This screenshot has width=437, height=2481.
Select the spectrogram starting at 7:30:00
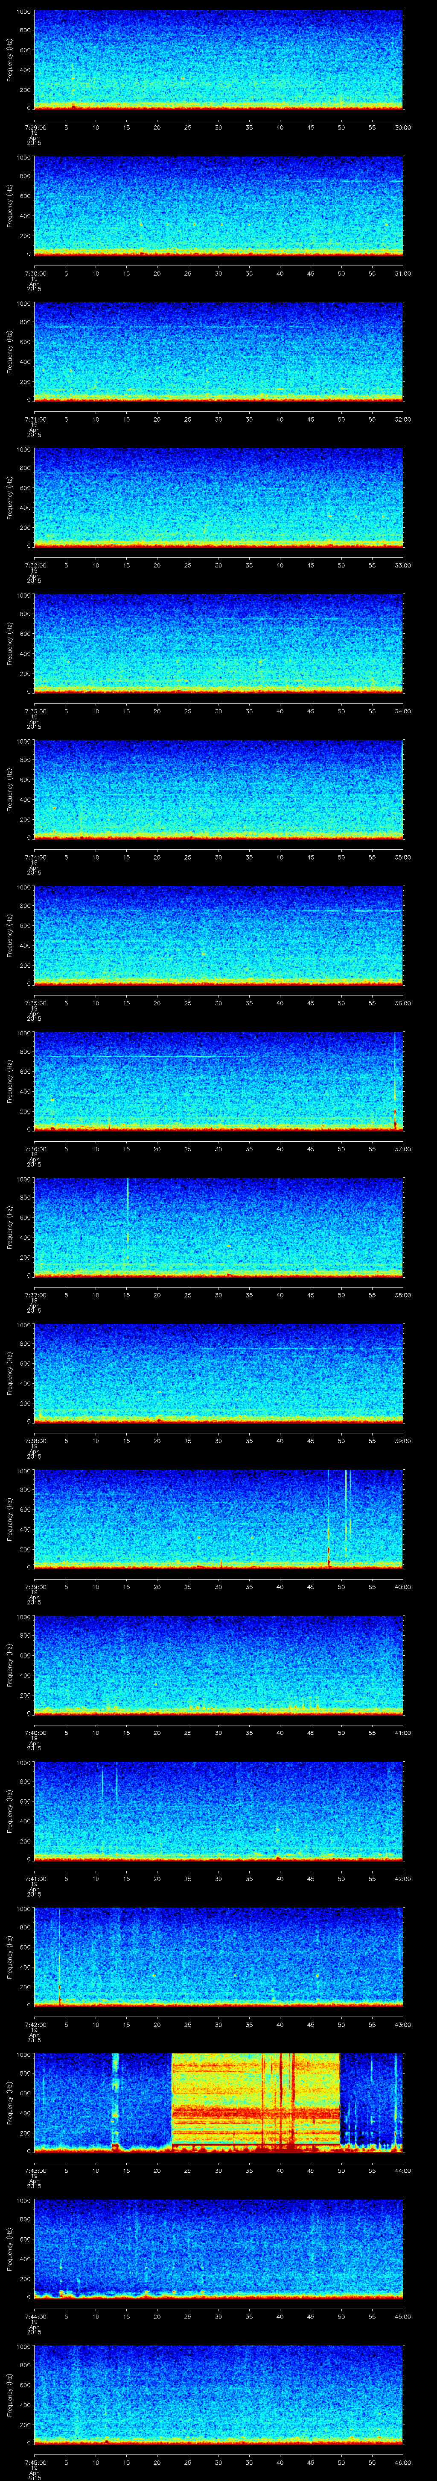tap(219, 205)
